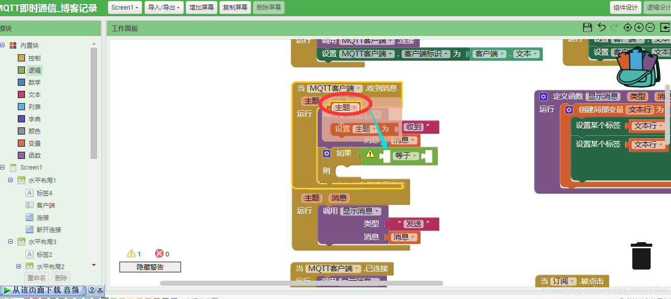
Task: Click the 重命名 button
Action: coord(37,278)
